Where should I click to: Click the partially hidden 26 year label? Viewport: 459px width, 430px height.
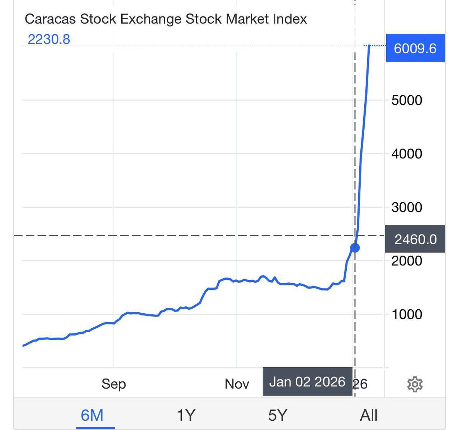point(361,384)
